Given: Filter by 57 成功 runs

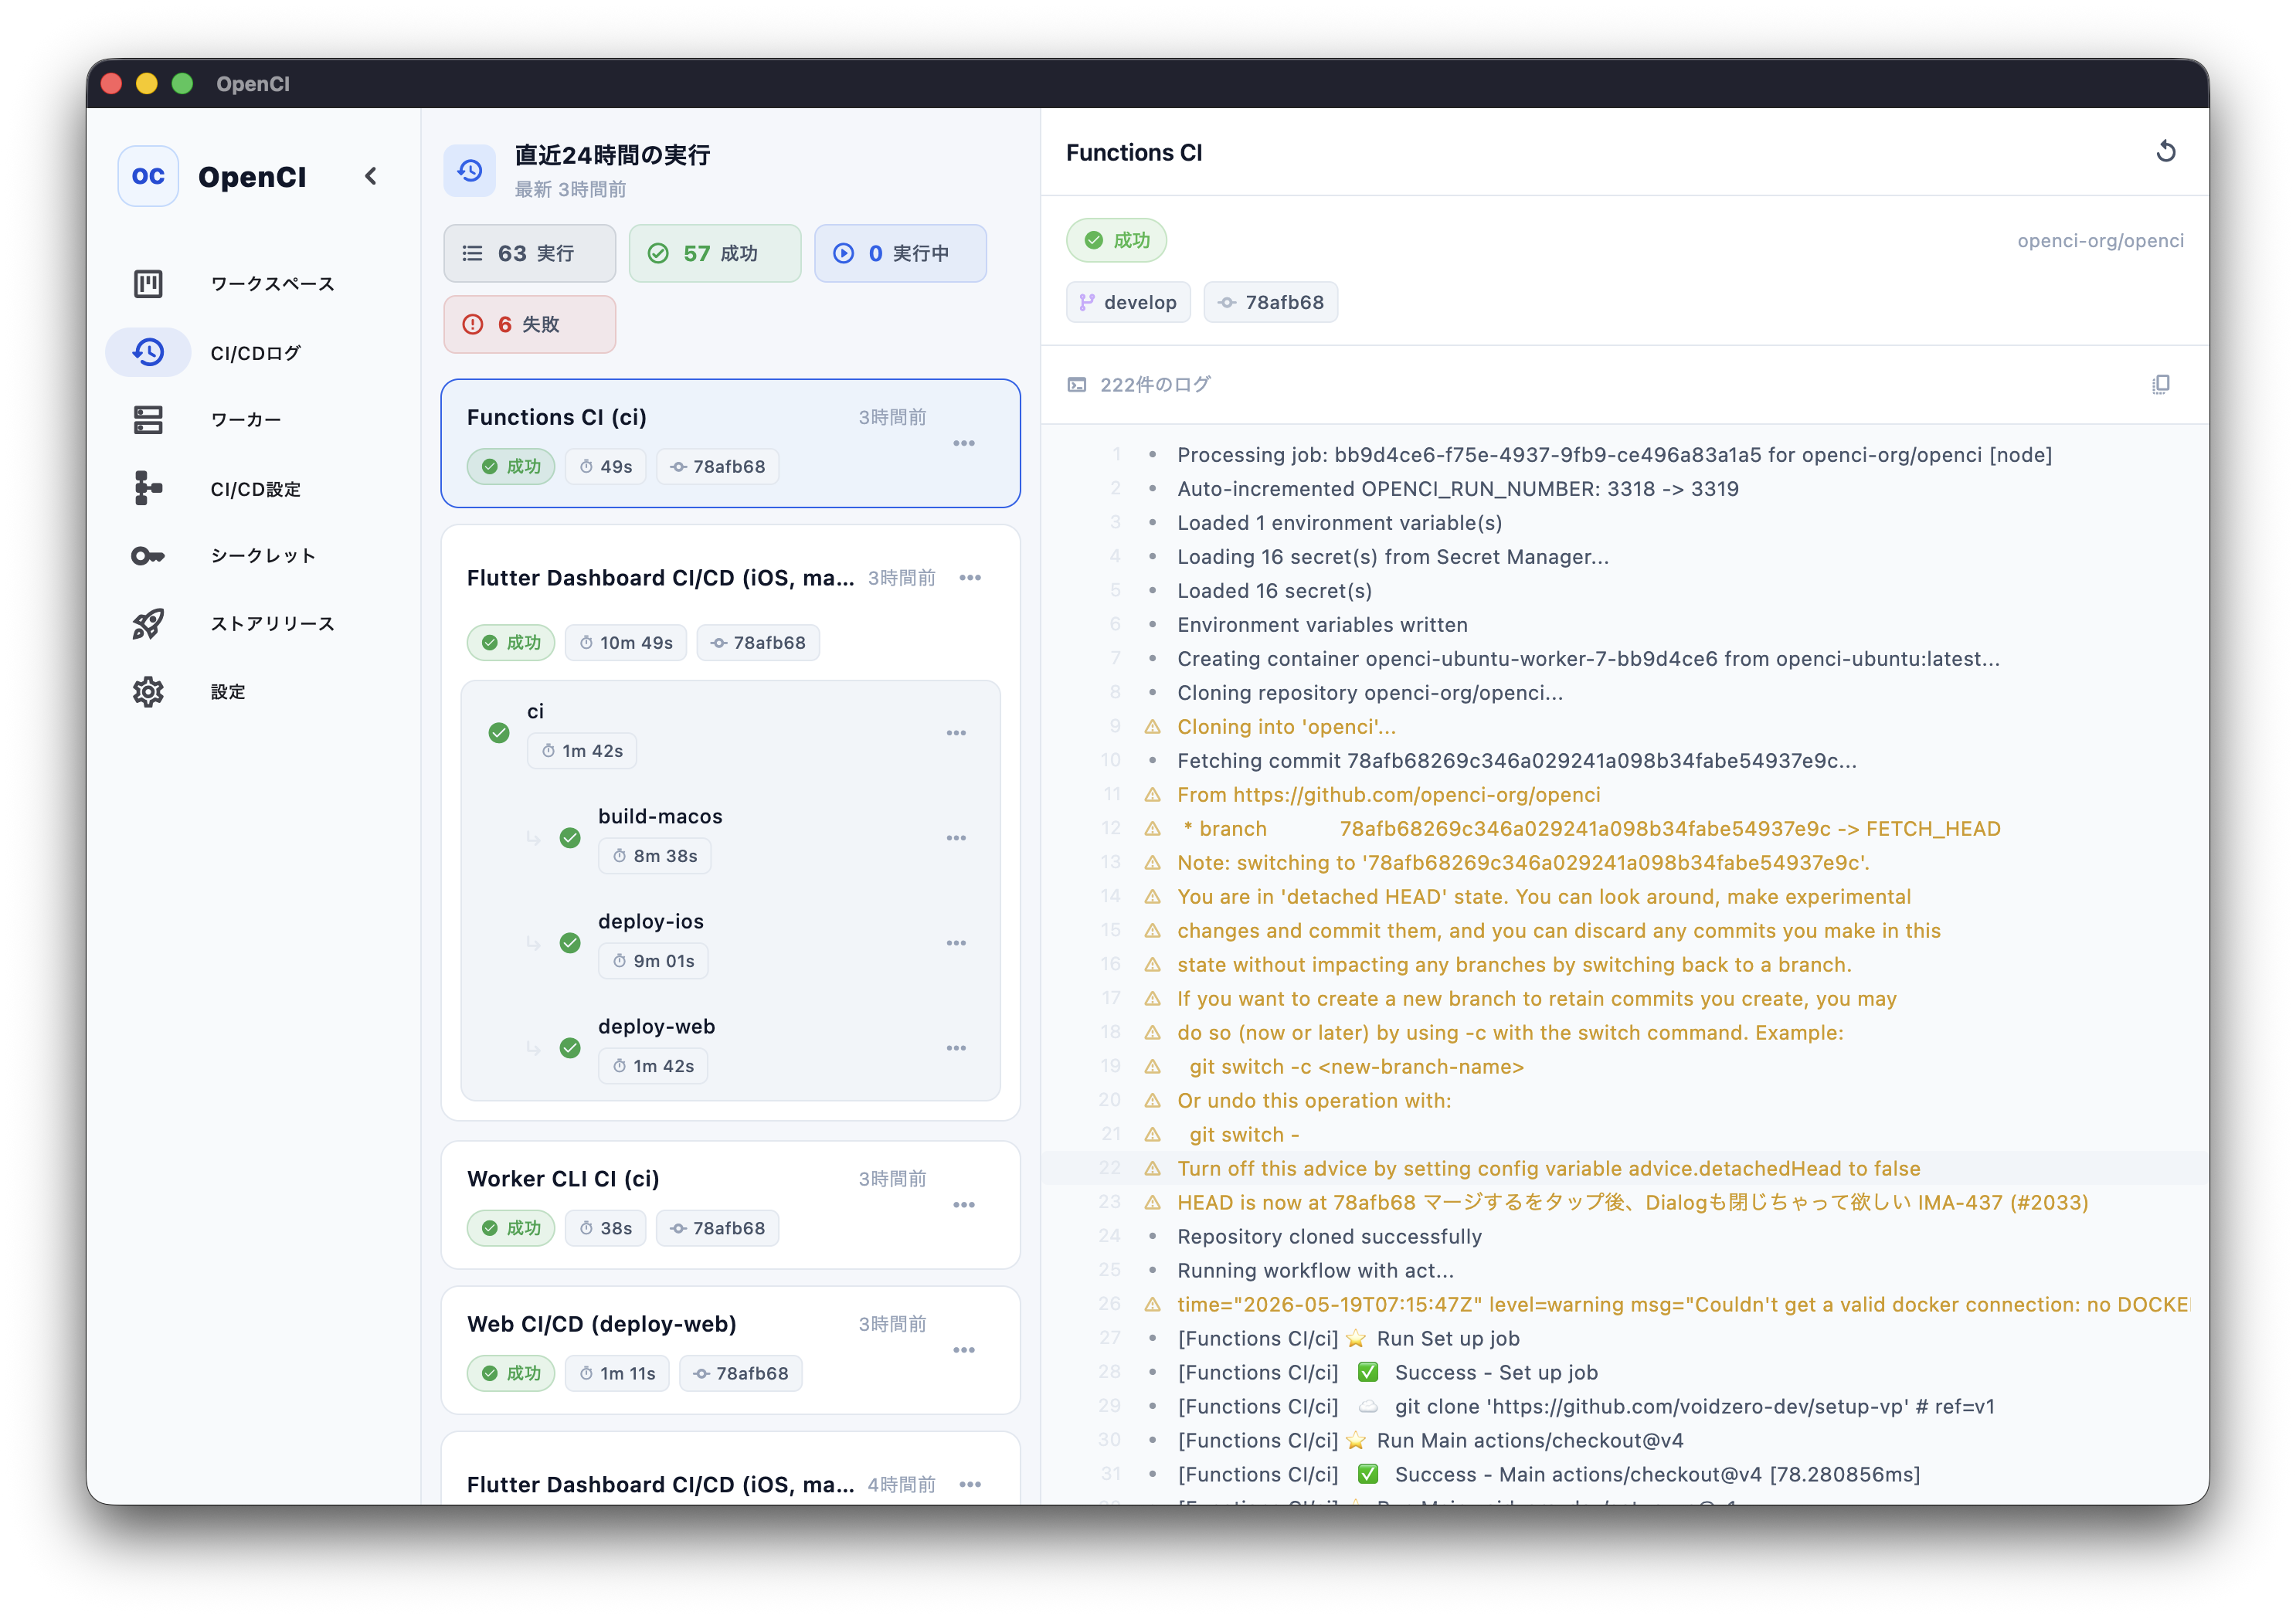Looking at the screenshot, I should (x=715, y=254).
